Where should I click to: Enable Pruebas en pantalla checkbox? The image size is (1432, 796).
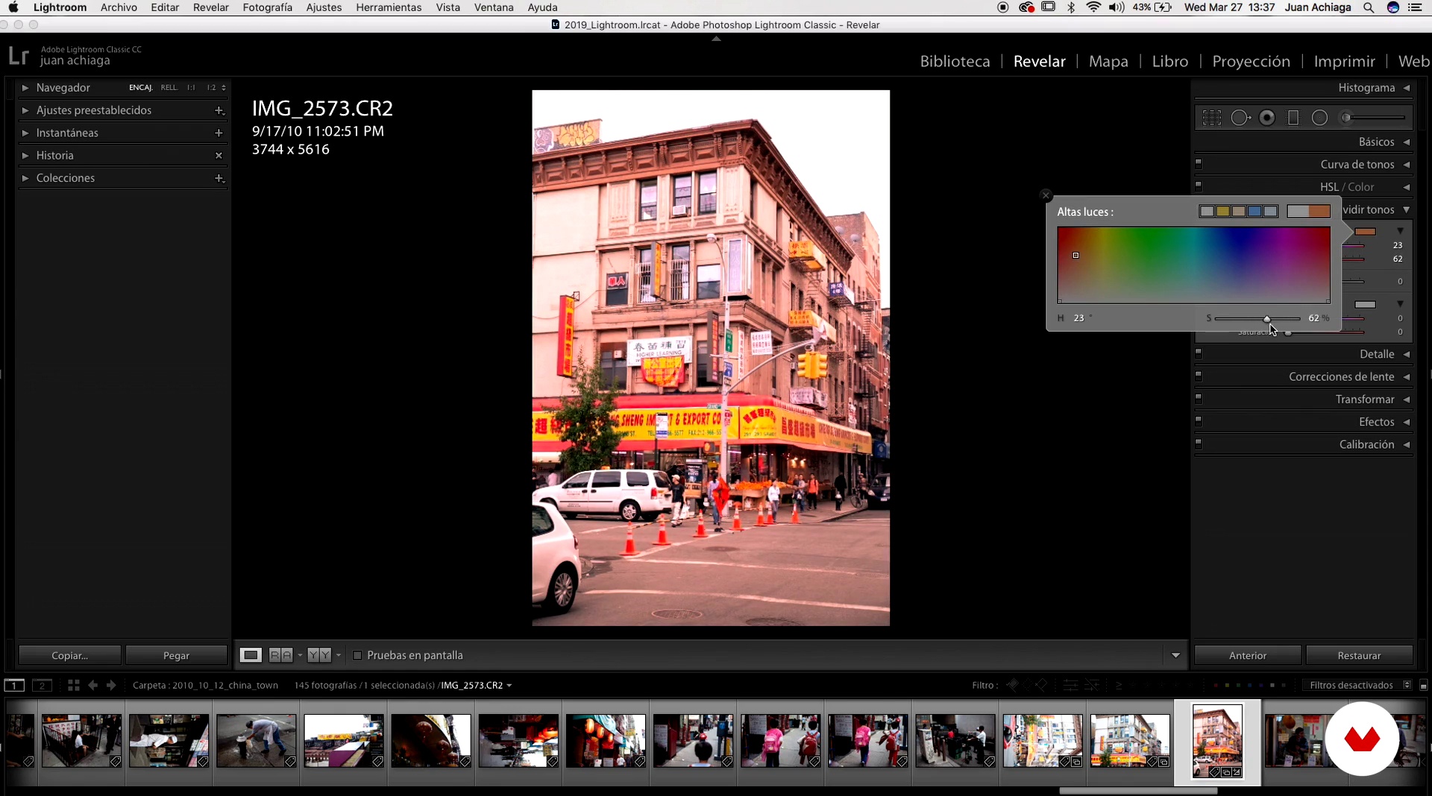click(357, 655)
